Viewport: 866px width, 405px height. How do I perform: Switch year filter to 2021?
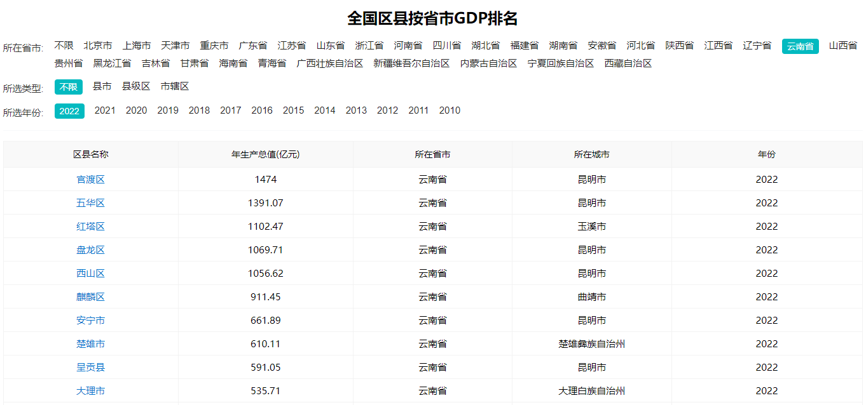pos(104,110)
